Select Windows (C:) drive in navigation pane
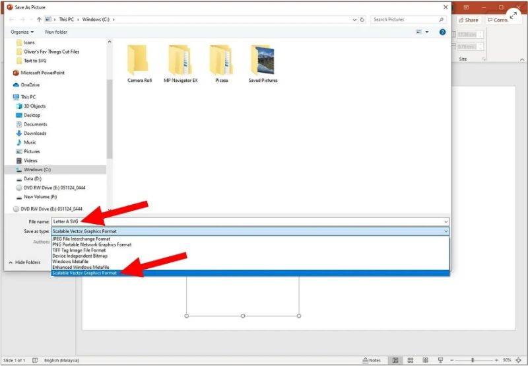528x366 pixels. 55,170
